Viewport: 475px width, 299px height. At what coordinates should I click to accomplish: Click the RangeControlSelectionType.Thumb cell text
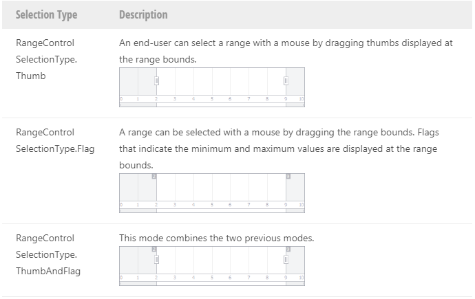pos(45,59)
